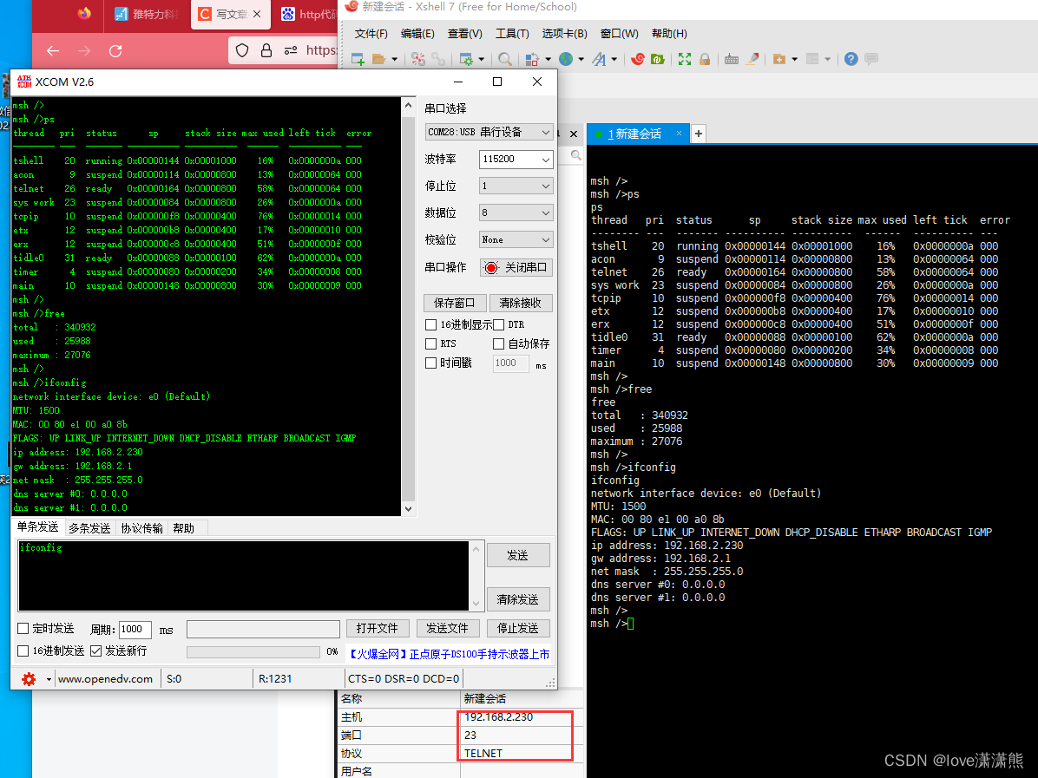Viewport: 1038px width, 778px height.
Task: Open the 正点原子DS100 advertisement link
Action: pyautogui.click(x=449, y=654)
